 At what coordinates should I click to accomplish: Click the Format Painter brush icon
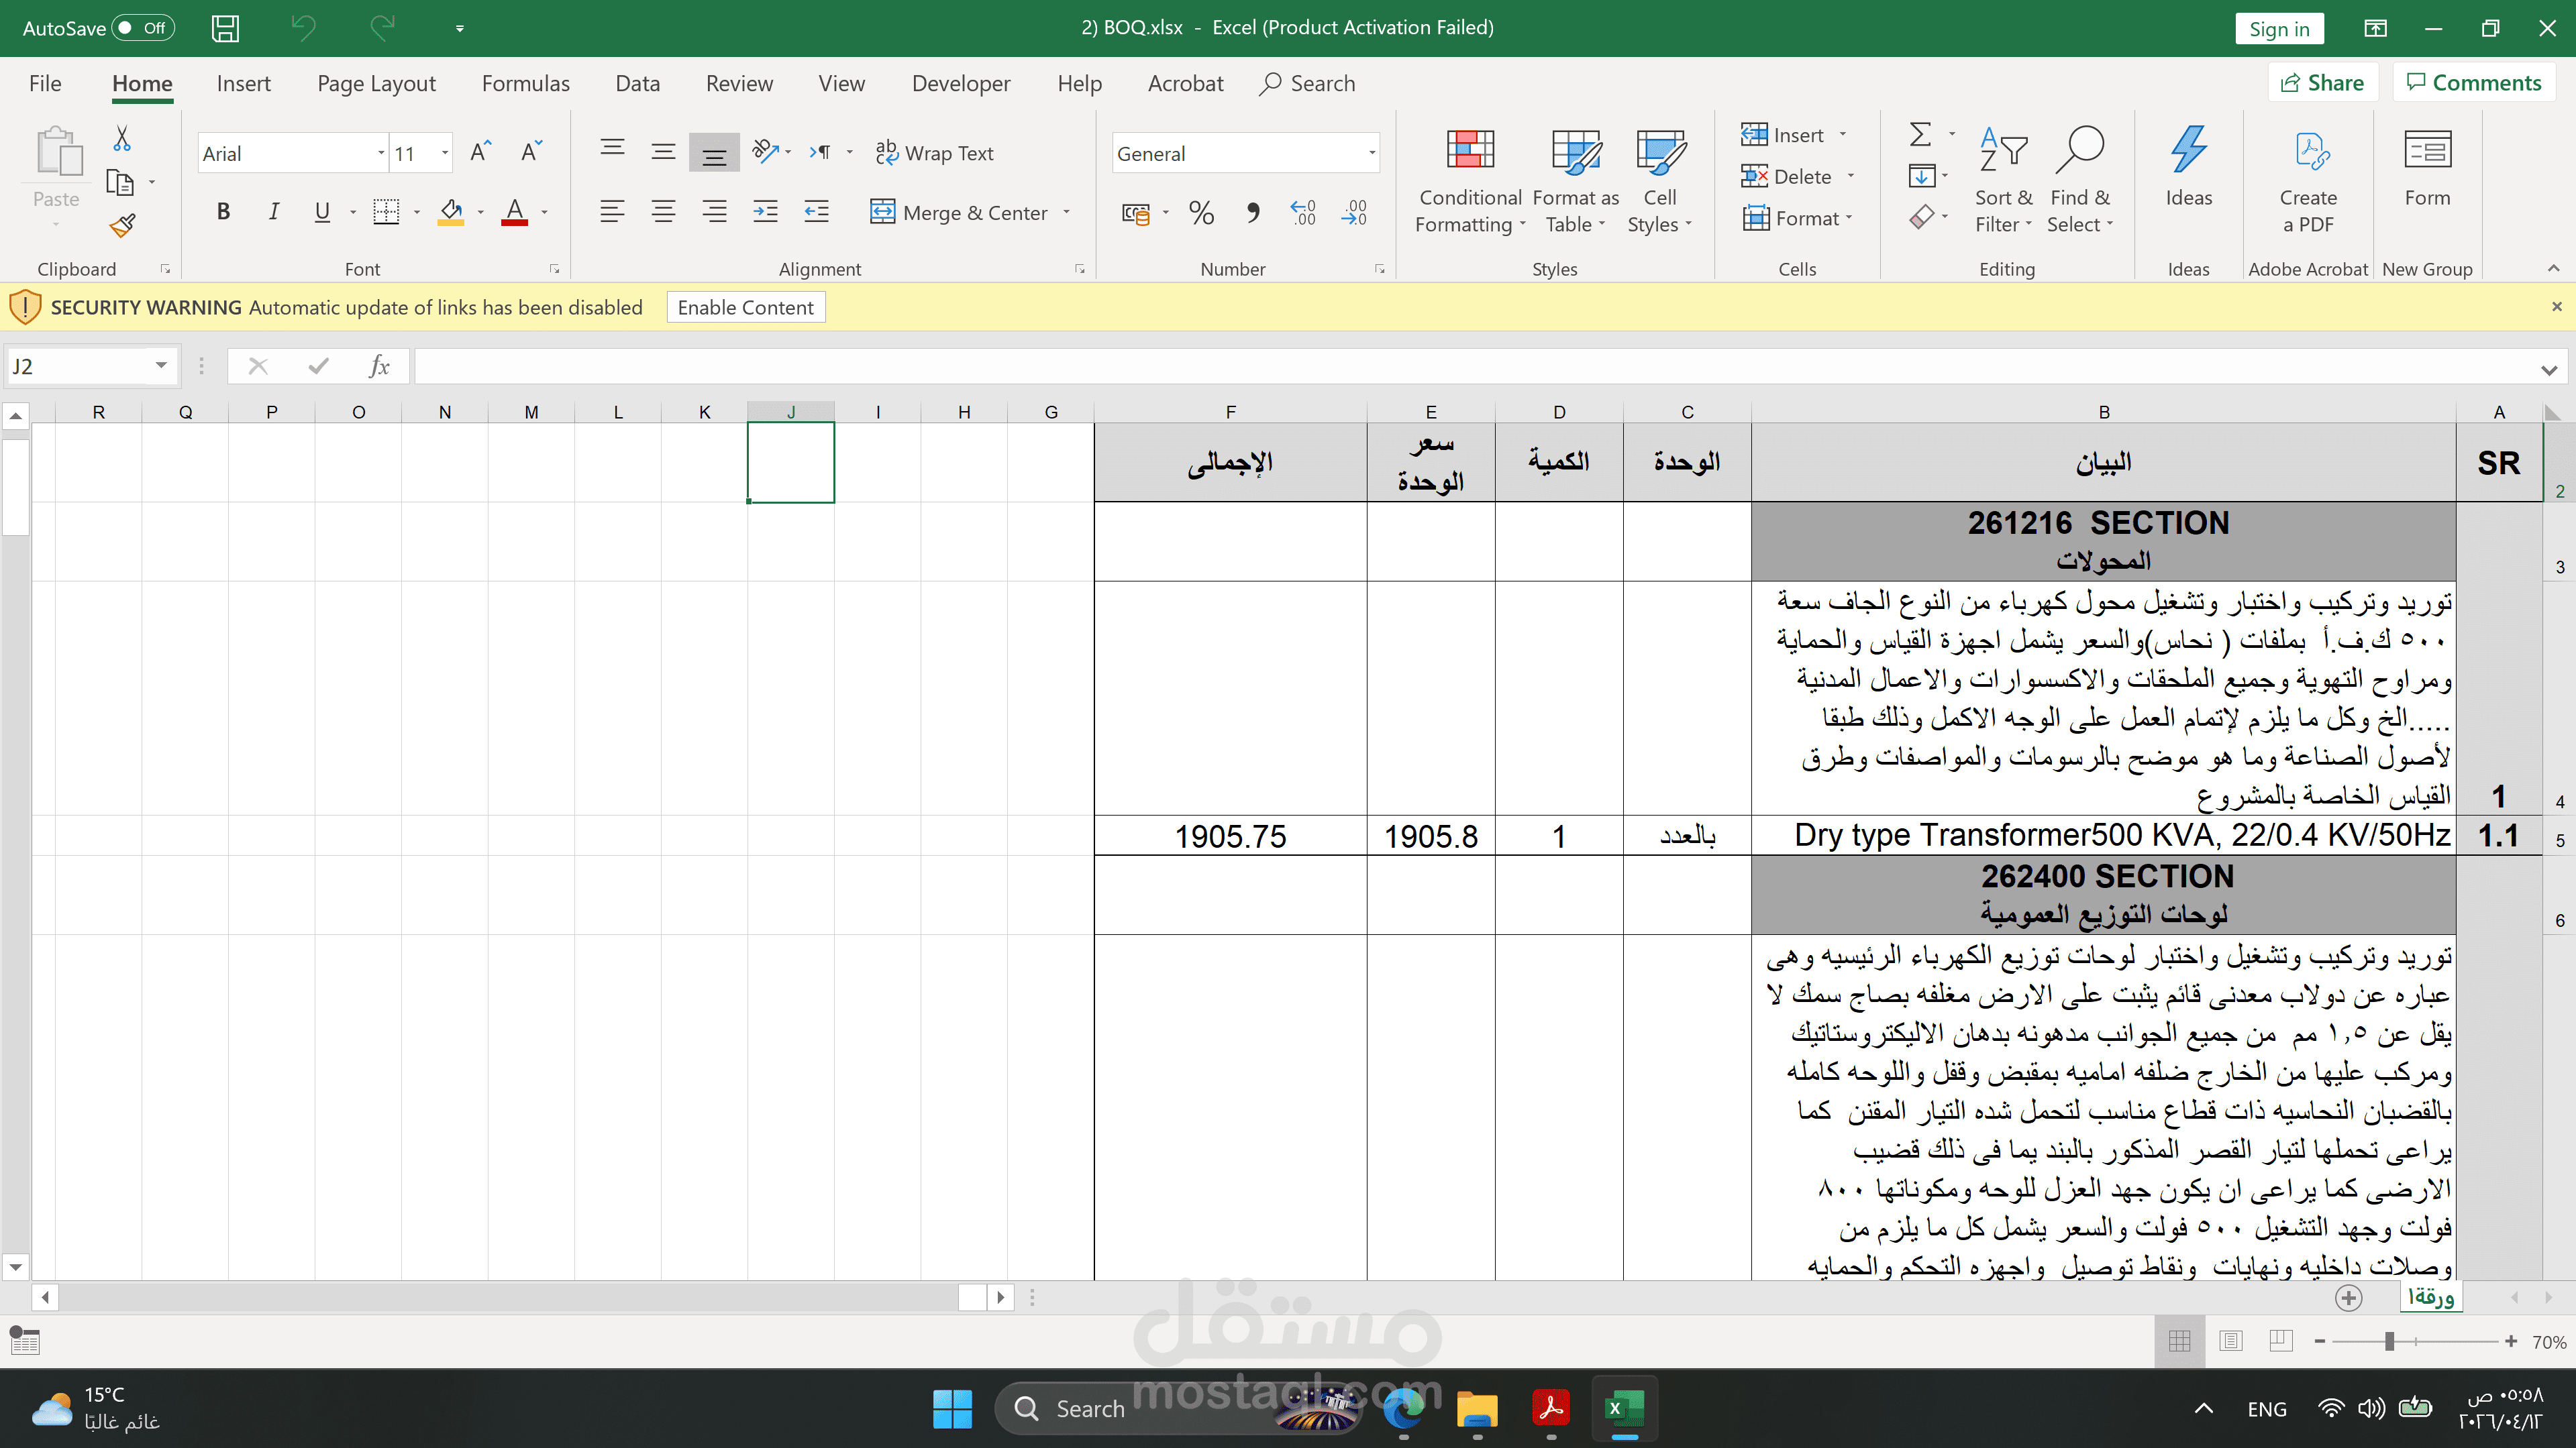pyautogui.click(x=122, y=226)
